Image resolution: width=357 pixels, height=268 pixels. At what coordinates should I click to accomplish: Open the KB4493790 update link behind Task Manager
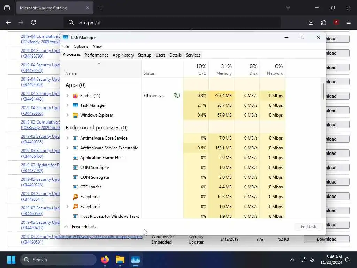pos(40,53)
